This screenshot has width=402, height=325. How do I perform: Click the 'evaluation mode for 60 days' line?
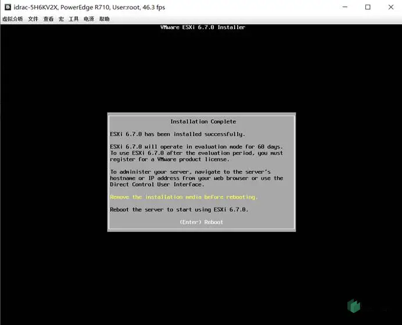tap(196, 147)
